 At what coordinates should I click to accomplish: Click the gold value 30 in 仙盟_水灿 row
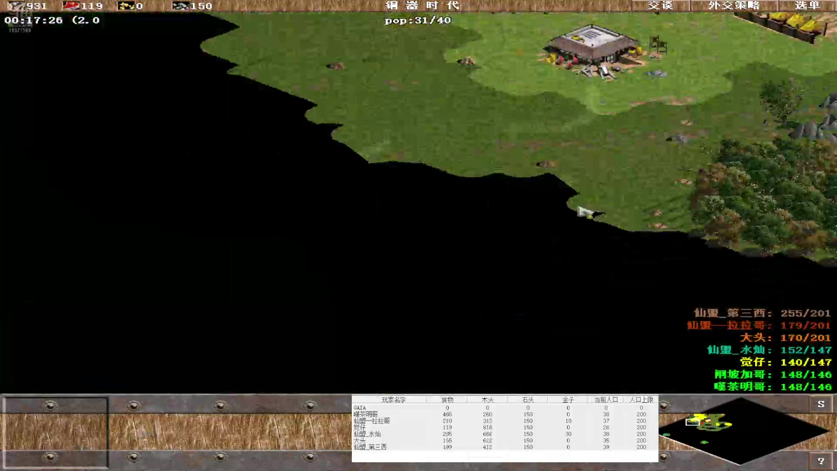568,434
